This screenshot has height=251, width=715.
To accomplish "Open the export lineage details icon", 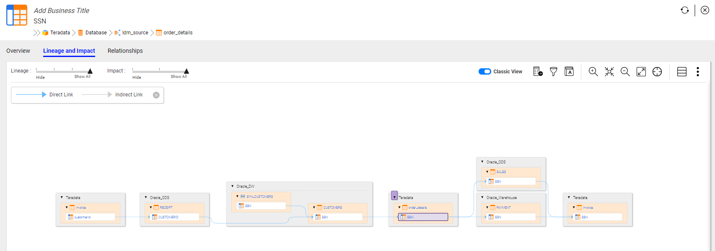I will pyautogui.click(x=538, y=72).
